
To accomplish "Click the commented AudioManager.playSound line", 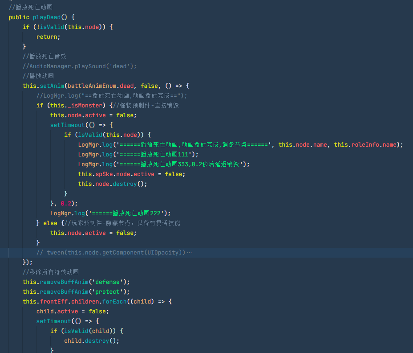I will pos(80,66).
